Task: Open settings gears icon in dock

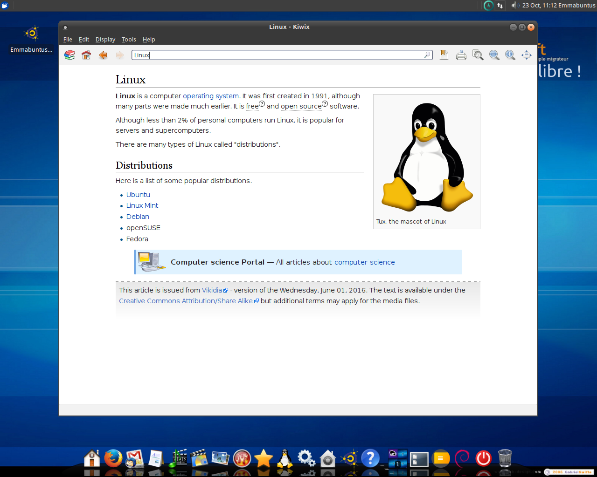Action: 306,459
